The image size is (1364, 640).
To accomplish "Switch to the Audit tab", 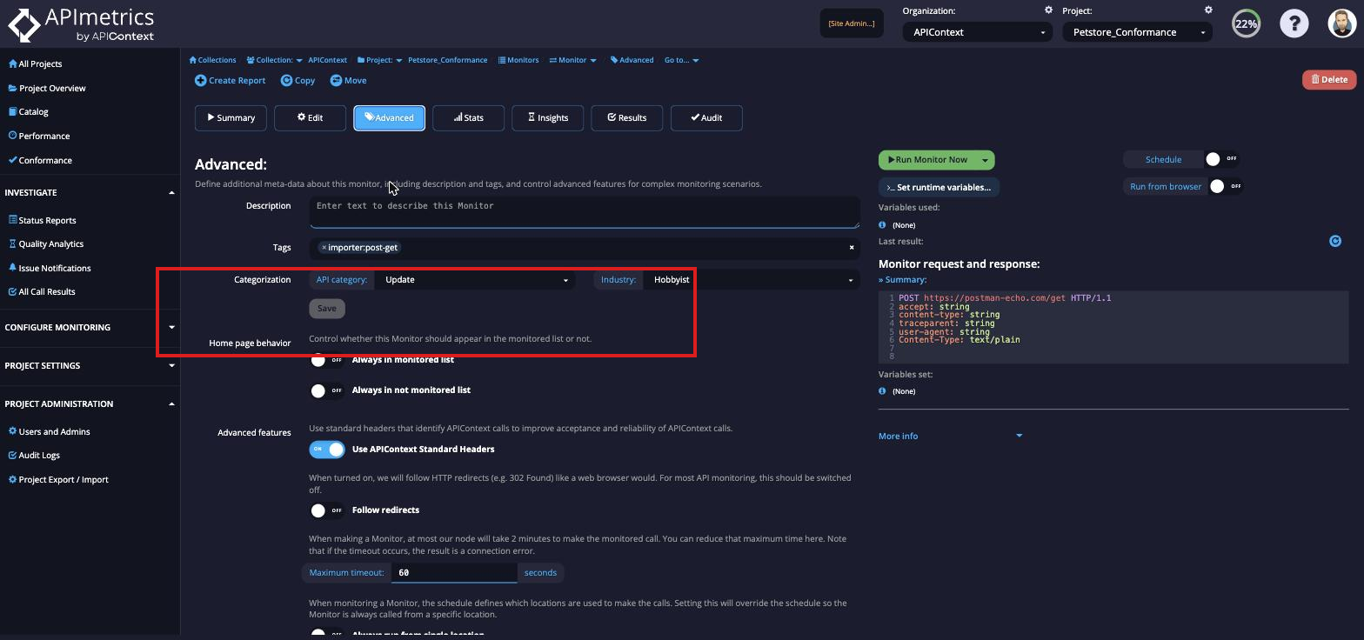I will click(x=706, y=117).
